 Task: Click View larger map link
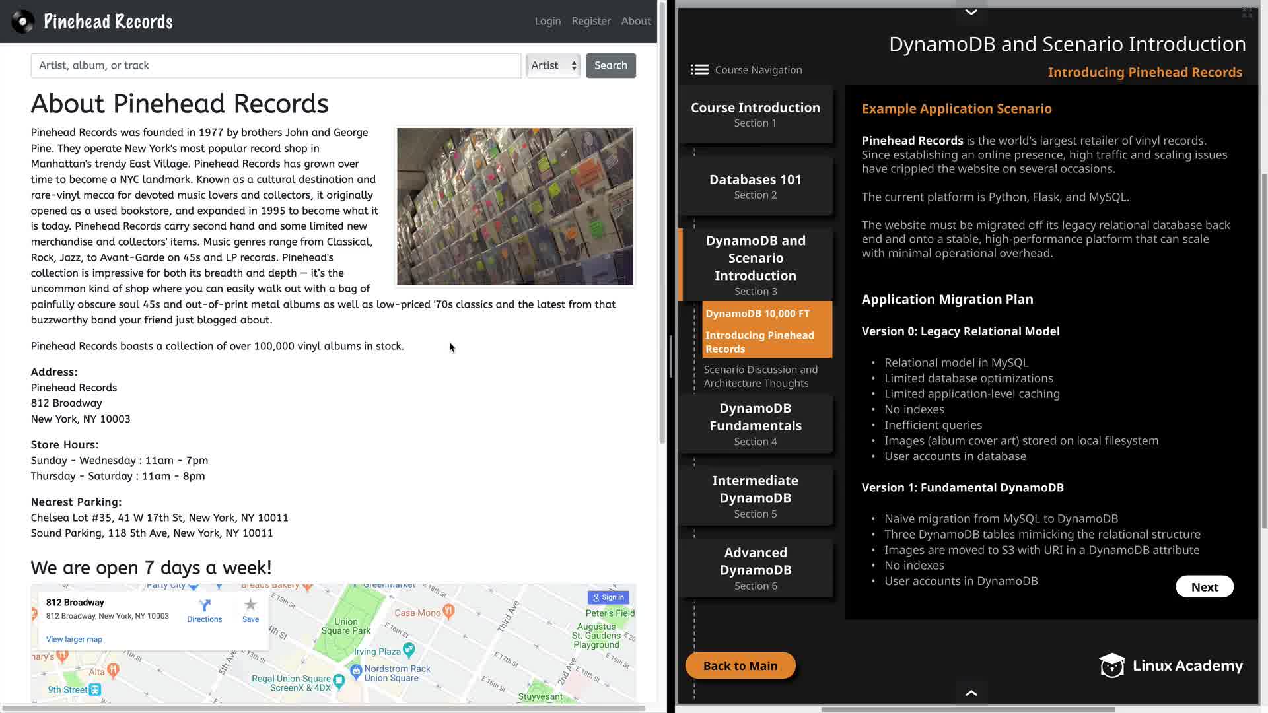point(74,639)
